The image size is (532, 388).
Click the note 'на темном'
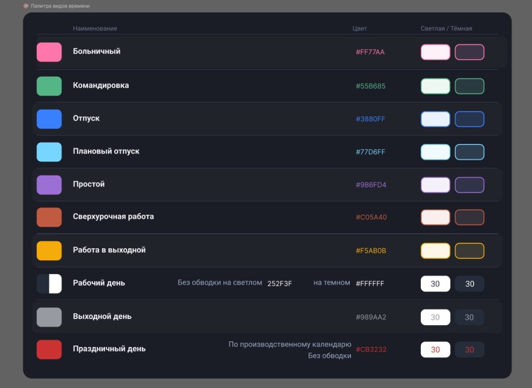tap(331, 283)
